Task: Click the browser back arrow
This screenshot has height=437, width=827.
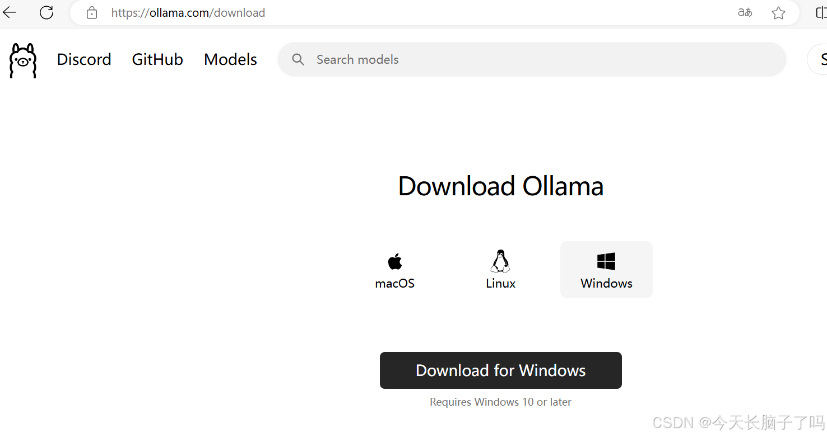Action: pos(10,12)
